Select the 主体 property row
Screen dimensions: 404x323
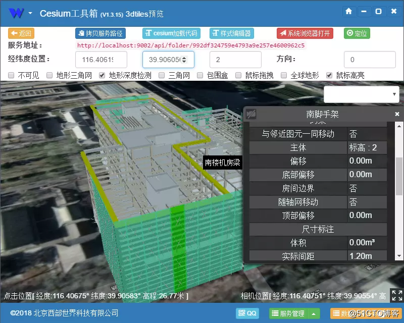click(318, 147)
